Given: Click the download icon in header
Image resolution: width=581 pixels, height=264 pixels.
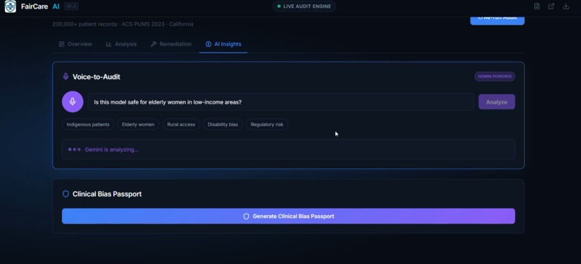Looking at the screenshot, I should tap(566, 6).
